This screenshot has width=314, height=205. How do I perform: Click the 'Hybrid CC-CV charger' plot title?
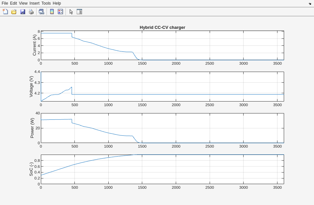point(162,28)
